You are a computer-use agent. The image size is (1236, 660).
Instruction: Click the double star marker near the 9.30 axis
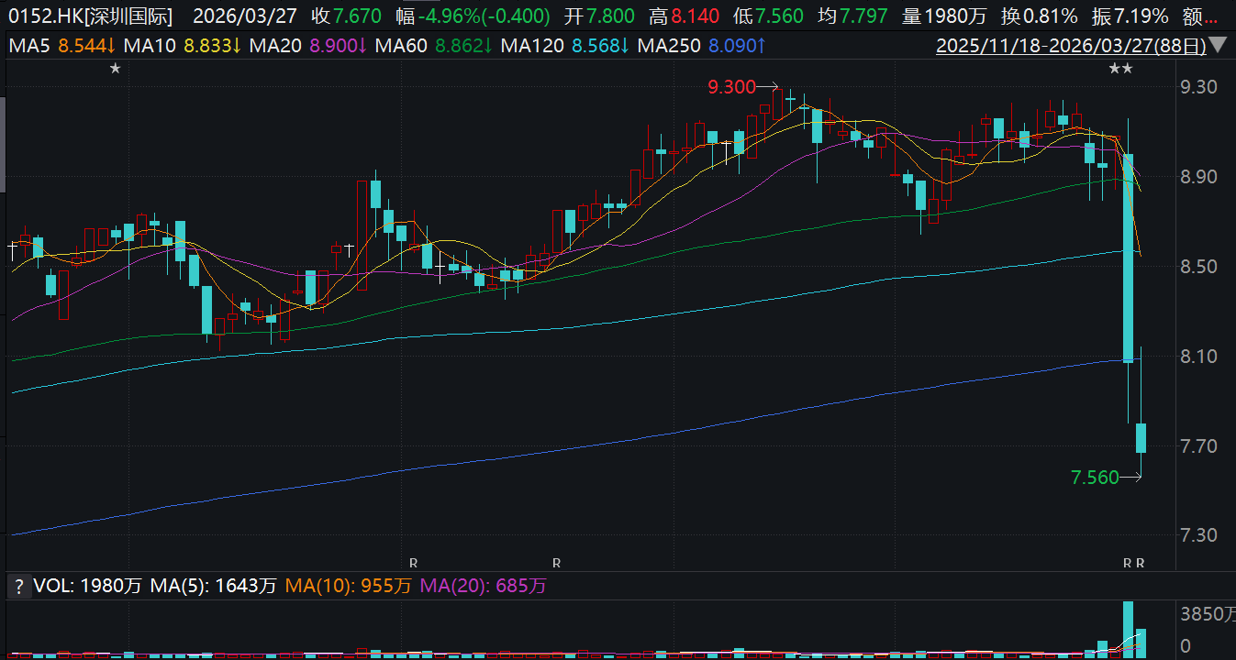pos(1119,69)
